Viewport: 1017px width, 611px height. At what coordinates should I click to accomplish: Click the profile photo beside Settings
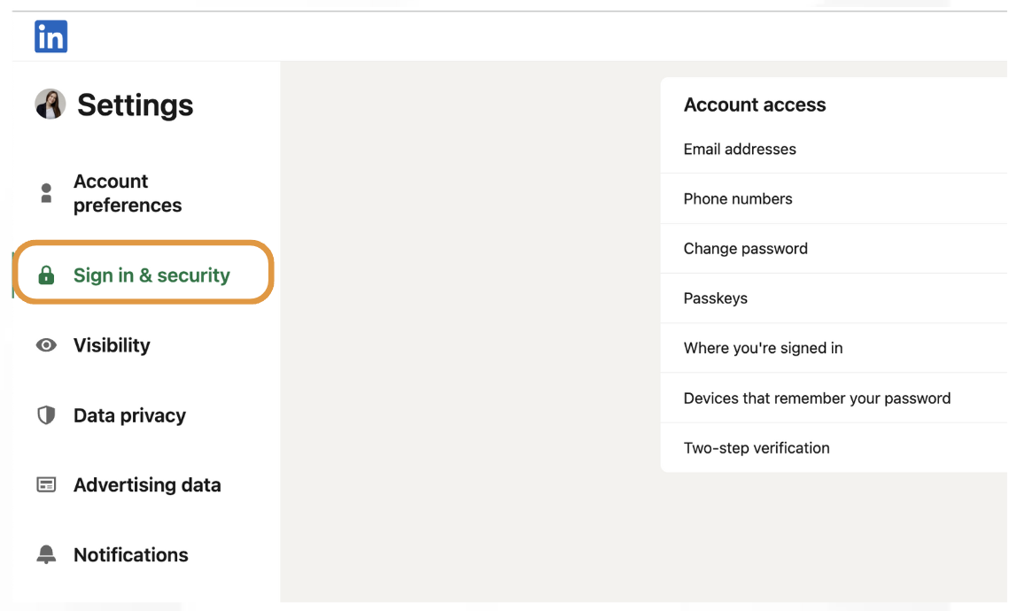(x=50, y=104)
